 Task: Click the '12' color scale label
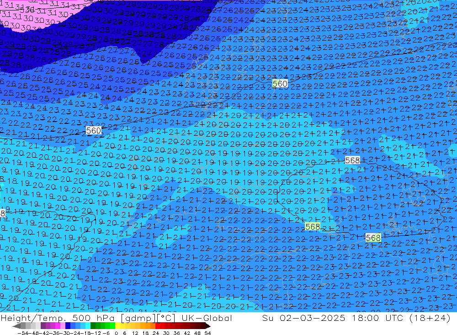135,333
